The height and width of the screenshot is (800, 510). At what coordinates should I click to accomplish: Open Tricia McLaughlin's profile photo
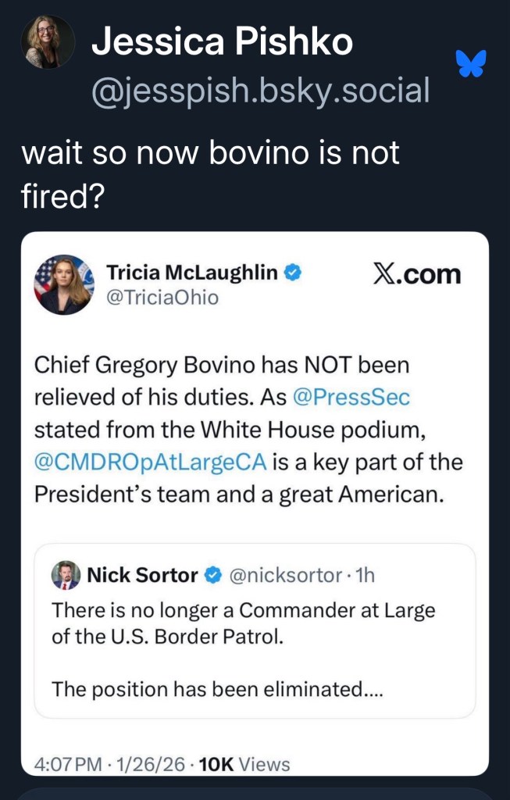pyautogui.click(x=64, y=284)
